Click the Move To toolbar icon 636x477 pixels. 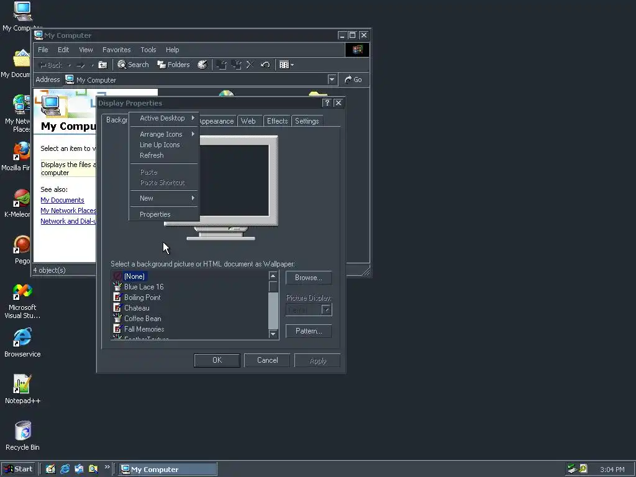(x=222, y=65)
